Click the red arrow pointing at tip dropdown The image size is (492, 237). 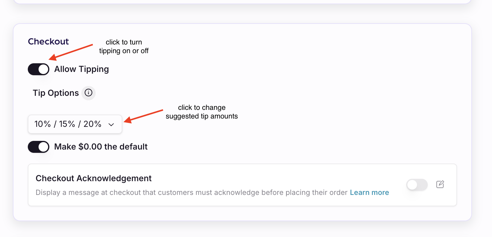click(143, 116)
